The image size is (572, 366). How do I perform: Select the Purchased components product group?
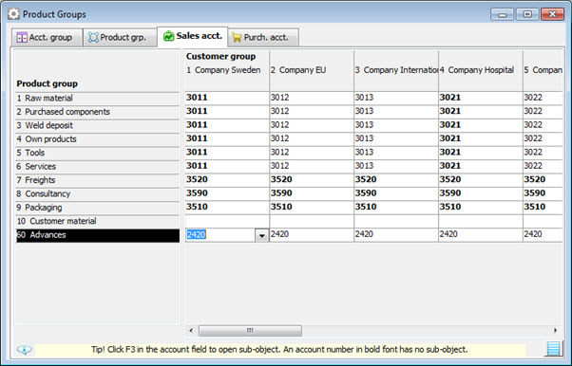(x=98, y=112)
